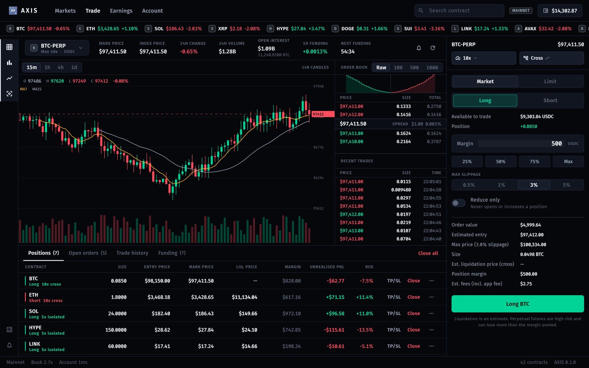Set max slippage to 5%
589x368 pixels.
(x=566, y=185)
